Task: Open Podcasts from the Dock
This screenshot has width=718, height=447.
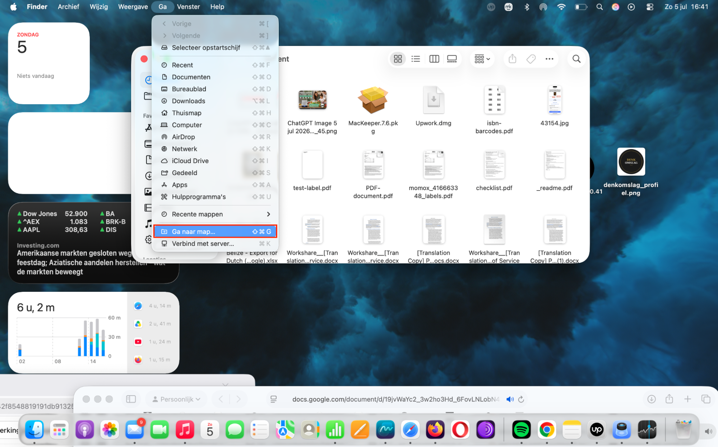Action: point(84,429)
